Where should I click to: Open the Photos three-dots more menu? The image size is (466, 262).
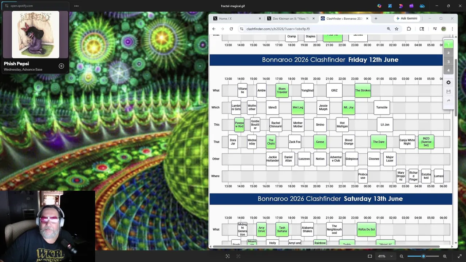76,6
